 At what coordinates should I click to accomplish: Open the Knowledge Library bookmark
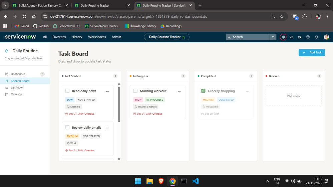point(140,26)
